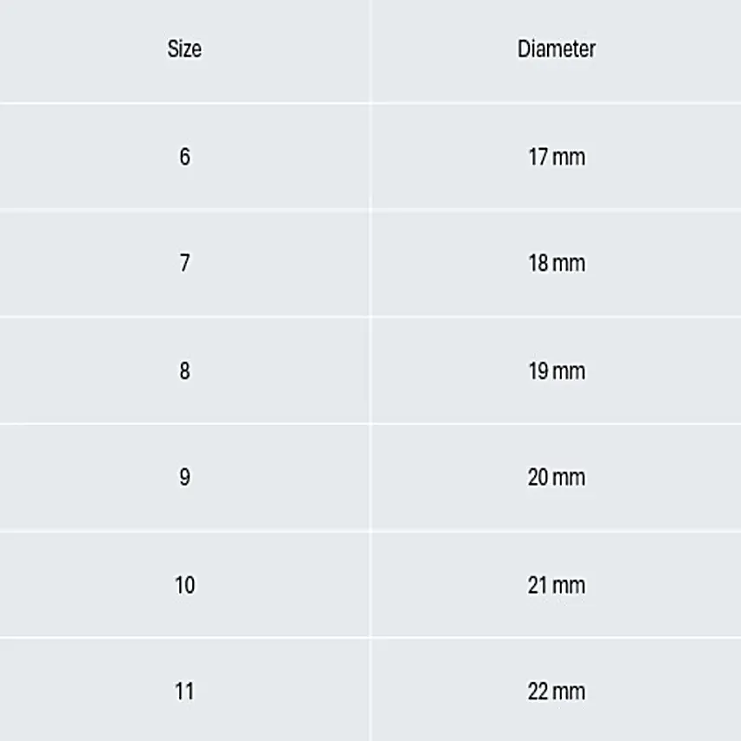Select size 10 cell
Viewport: 741px width, 741px height.
tap(184, 585)
